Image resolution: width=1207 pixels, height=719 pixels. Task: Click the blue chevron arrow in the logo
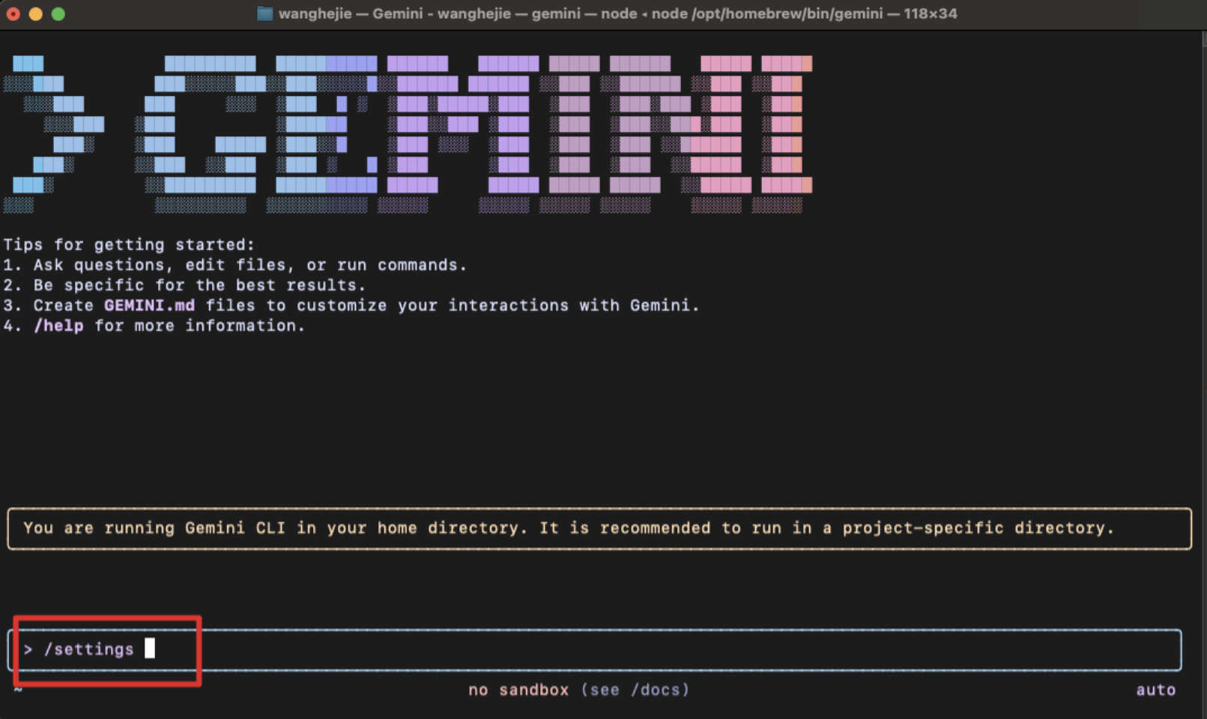pyautogui.click(x=56, y=124)
